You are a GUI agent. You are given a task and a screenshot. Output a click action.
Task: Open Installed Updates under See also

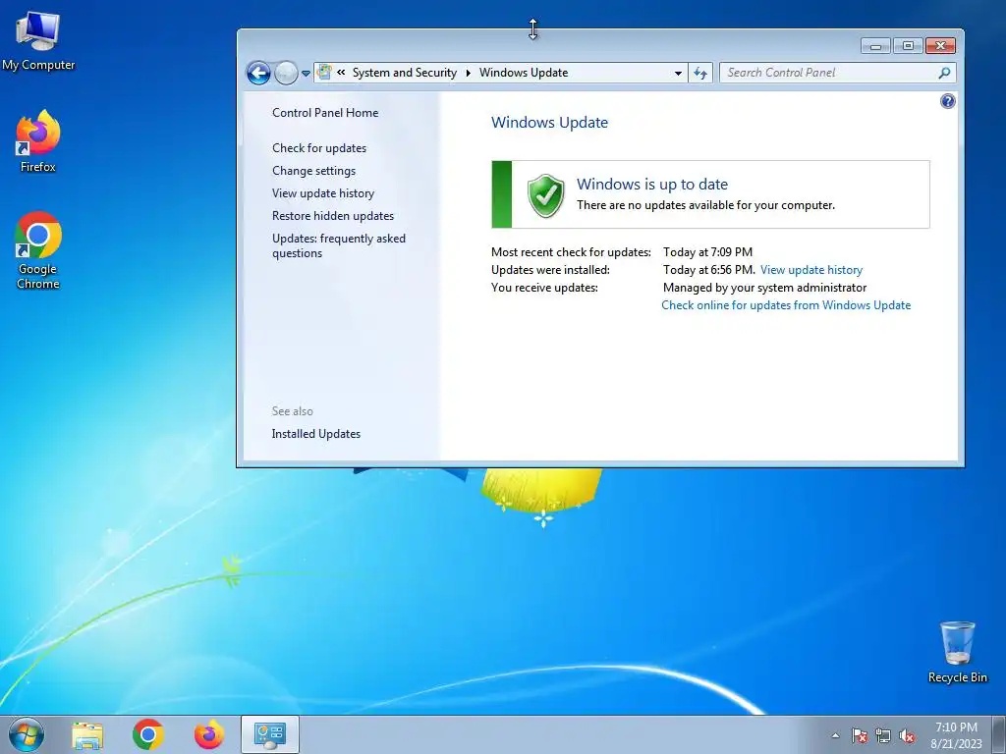(316, 434)
